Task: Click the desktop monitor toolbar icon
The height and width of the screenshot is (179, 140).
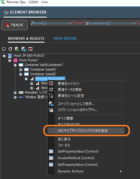Action: (4, 49)
